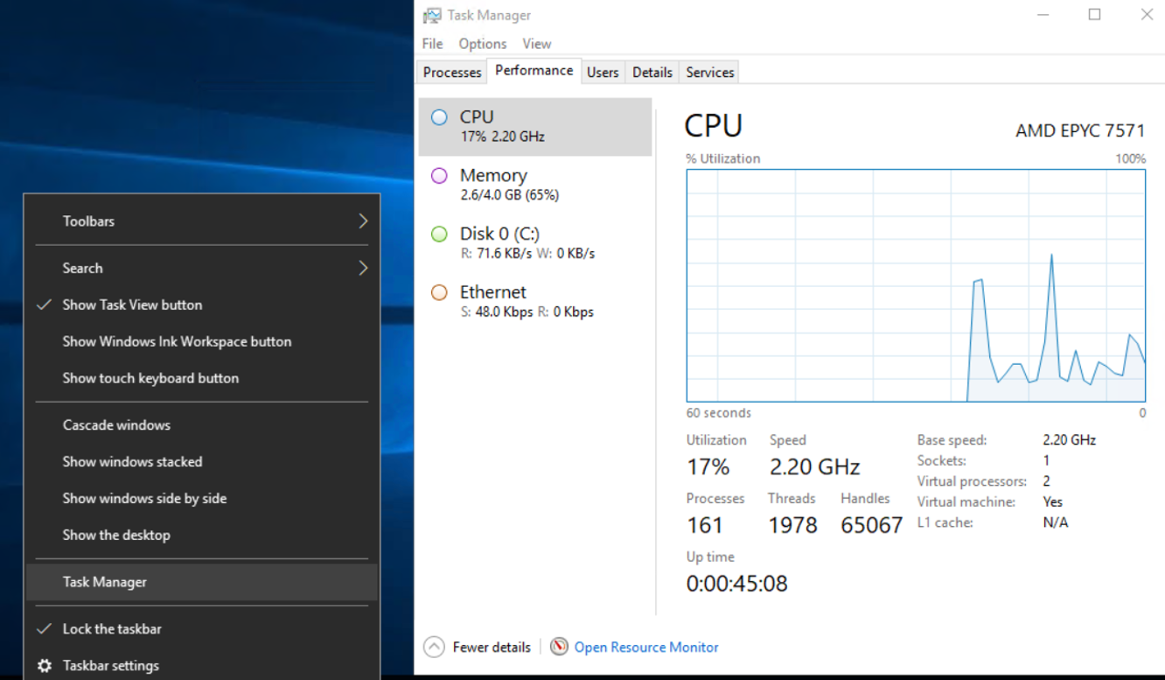
Task: Close the Task Manager window
Action: tap(1147, 15)
